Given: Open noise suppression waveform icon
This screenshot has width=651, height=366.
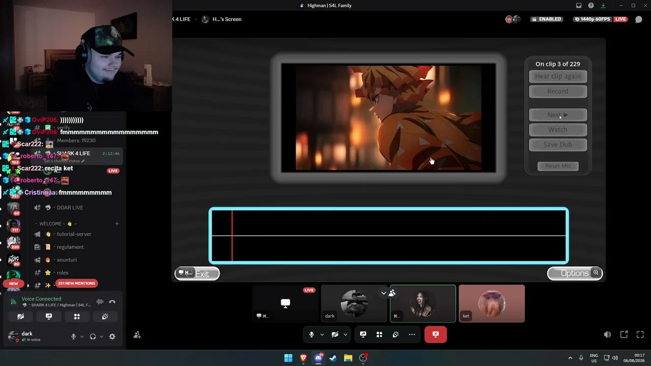Looking at the screenshot, I should click(100, 302).
